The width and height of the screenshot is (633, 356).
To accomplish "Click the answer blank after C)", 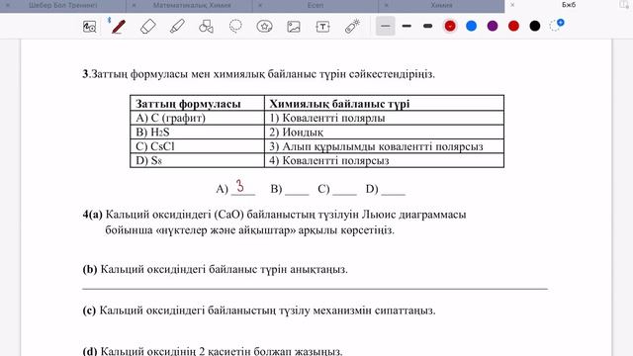I will coord(345,190).
